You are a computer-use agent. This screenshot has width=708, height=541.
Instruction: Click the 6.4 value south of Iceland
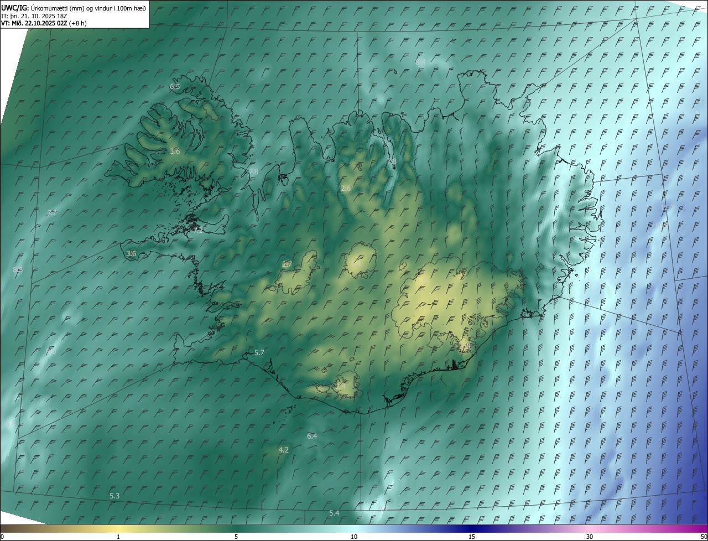pyautogui.click(x=312, y=436)
